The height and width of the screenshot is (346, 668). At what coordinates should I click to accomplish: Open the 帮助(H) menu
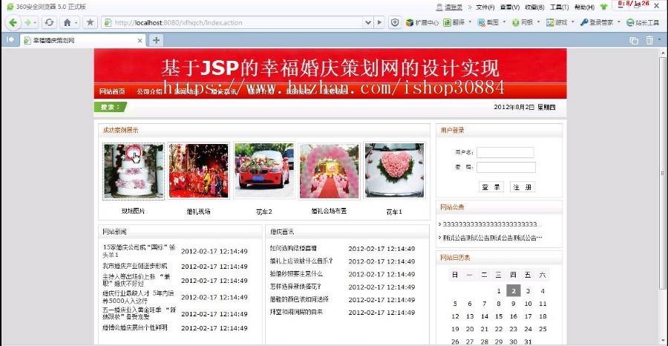pos(585,7)
